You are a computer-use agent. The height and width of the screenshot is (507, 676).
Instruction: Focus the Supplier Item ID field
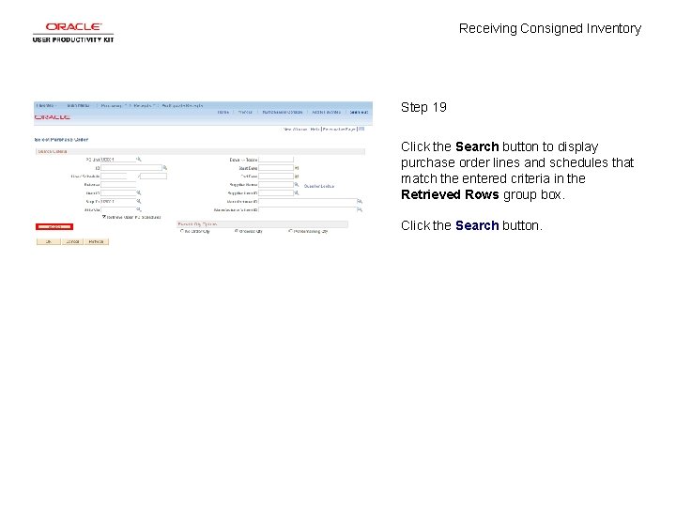point(276,192)
